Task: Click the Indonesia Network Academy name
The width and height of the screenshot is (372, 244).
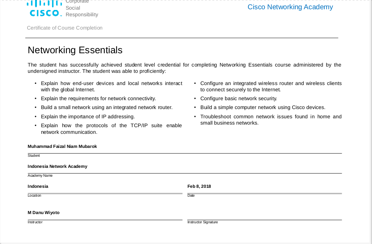Action: click(x=57, y=166)
